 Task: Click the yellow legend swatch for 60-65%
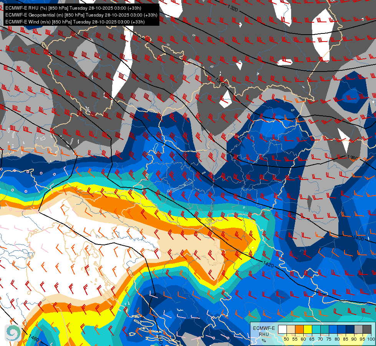point(308,329)
